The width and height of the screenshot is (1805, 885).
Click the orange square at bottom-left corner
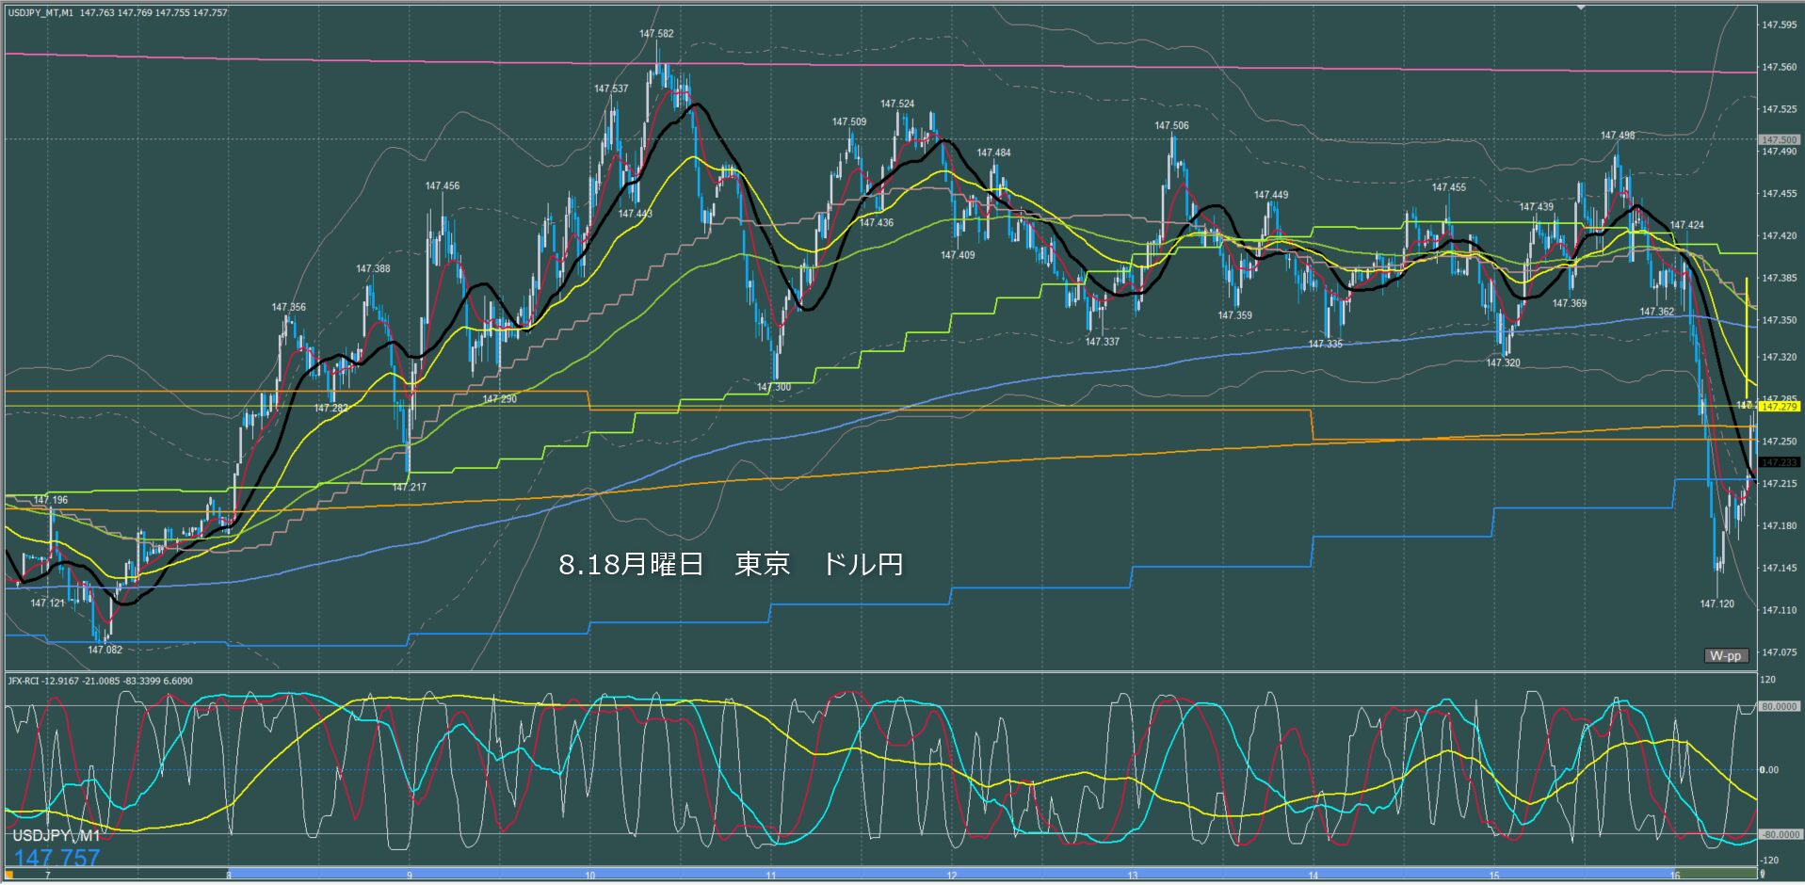tap(9, 876)
